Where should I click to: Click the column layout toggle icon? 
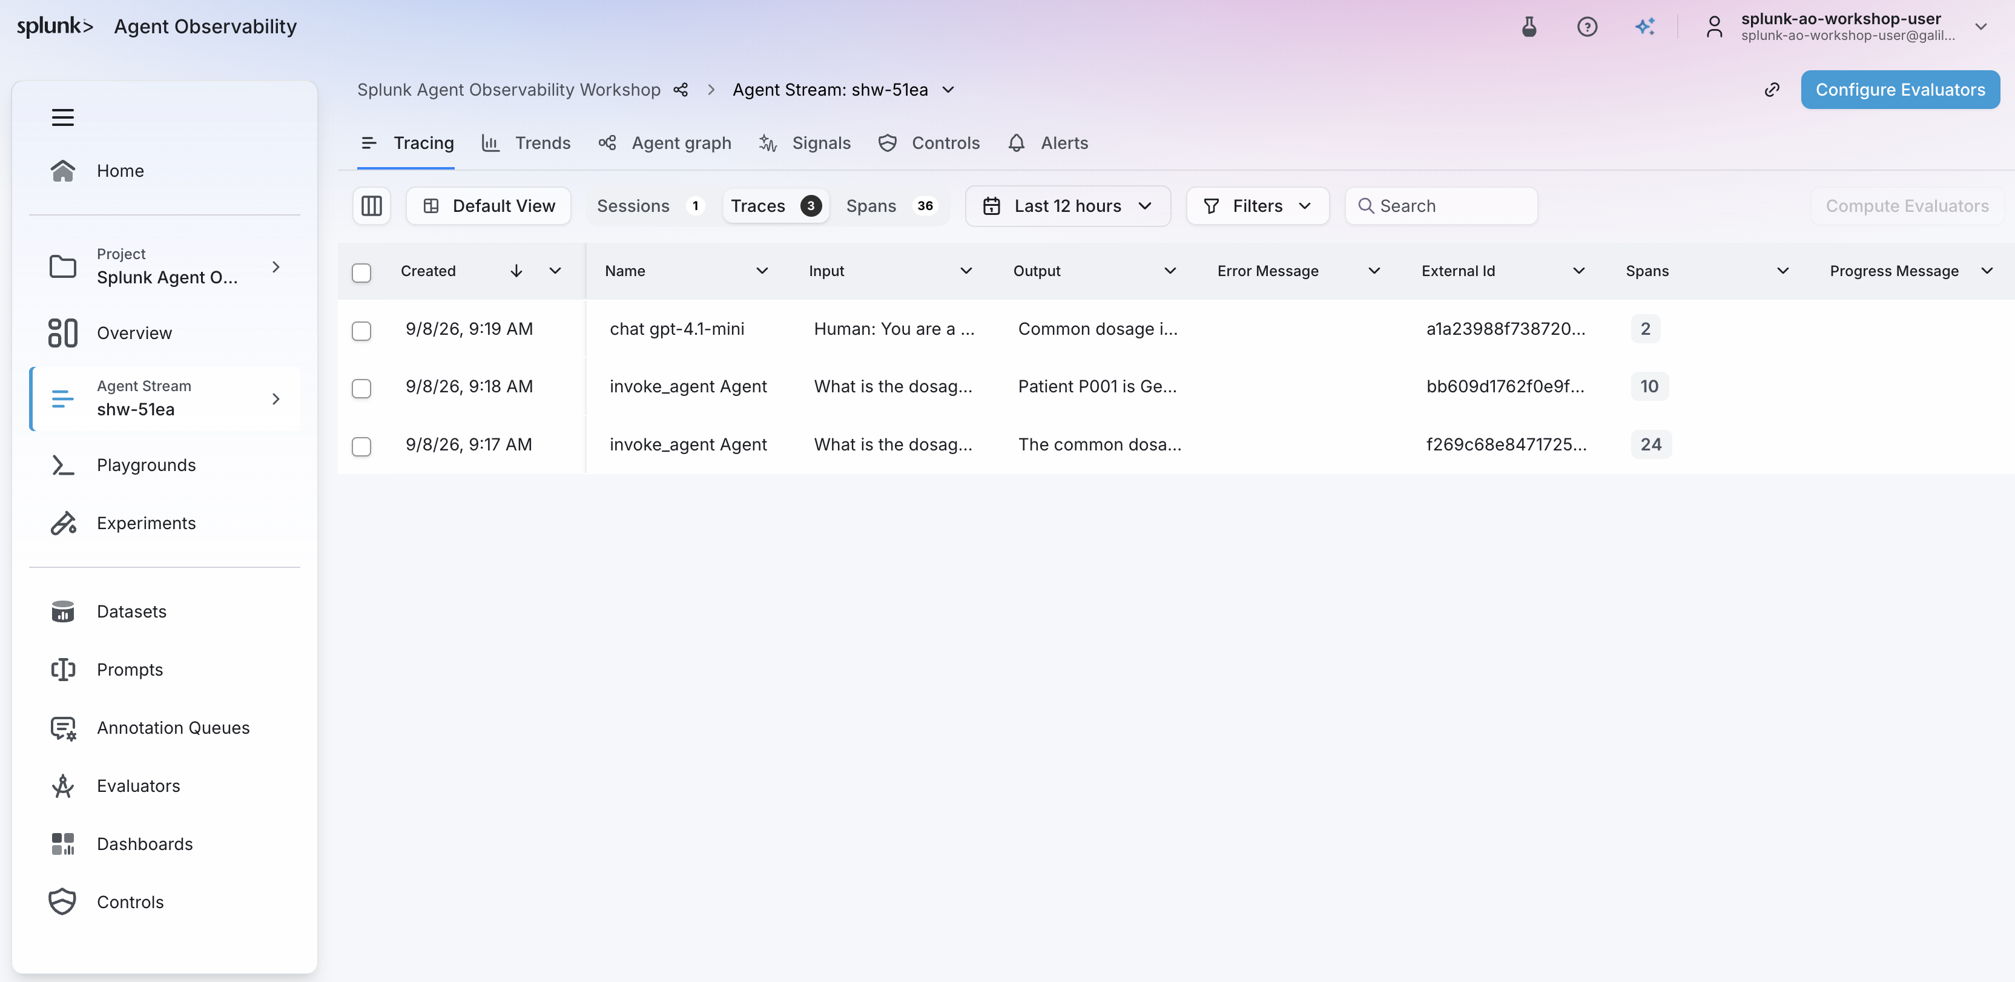pos(372,206)
